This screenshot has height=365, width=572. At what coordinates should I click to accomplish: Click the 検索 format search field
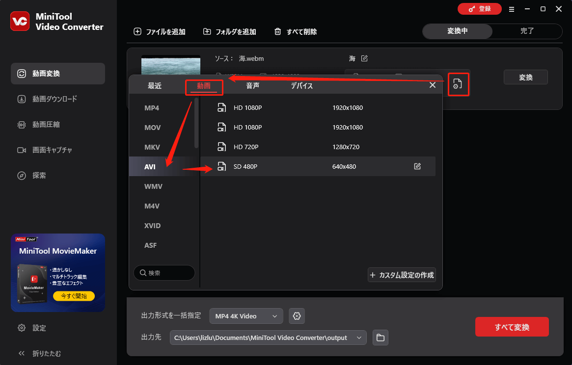point(164,273)
